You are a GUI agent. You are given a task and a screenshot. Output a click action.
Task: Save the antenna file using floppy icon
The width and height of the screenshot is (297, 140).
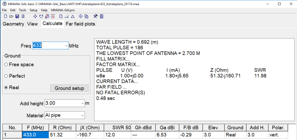coord(17,16)
